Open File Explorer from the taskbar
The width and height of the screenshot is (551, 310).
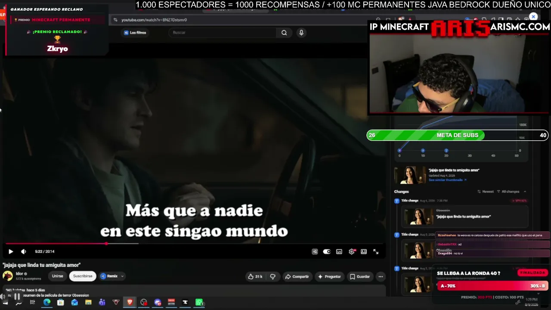(88, 302)
